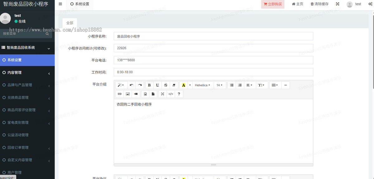Insert a horizontal rule line
374x179 pixels.
click(285, 85)
